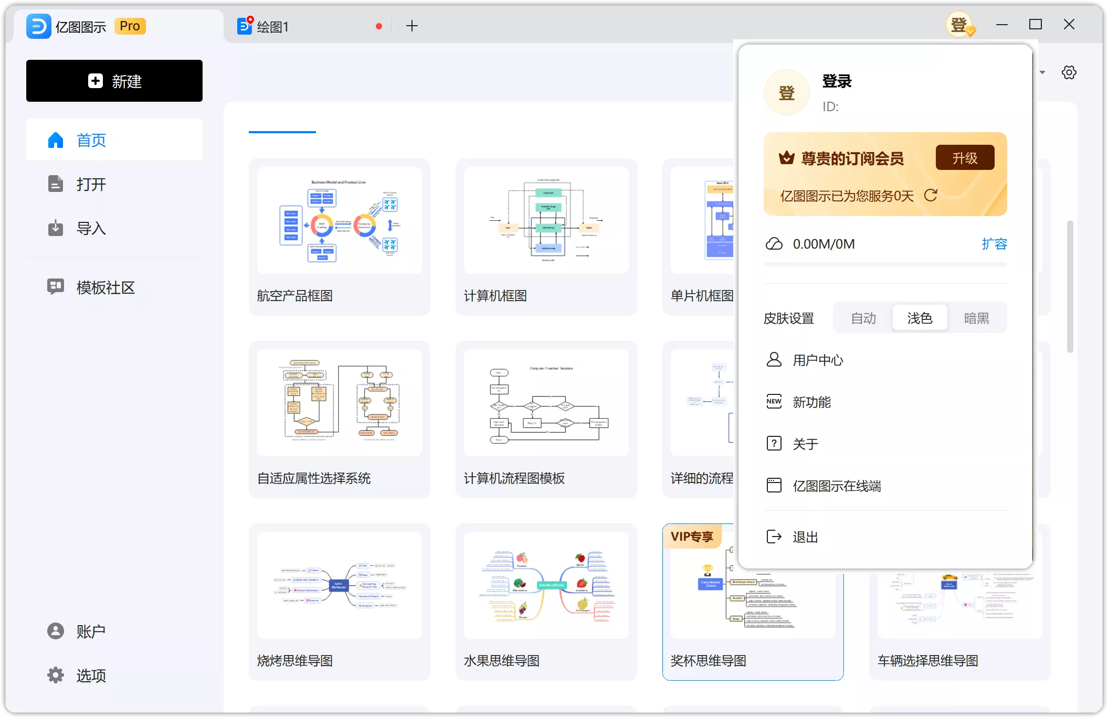
Task: Open the 首页 home page
Action: [114, 140]
